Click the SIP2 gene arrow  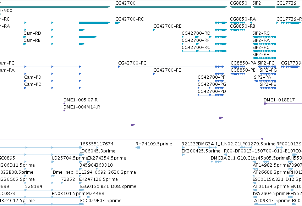(x=264, y=7)
